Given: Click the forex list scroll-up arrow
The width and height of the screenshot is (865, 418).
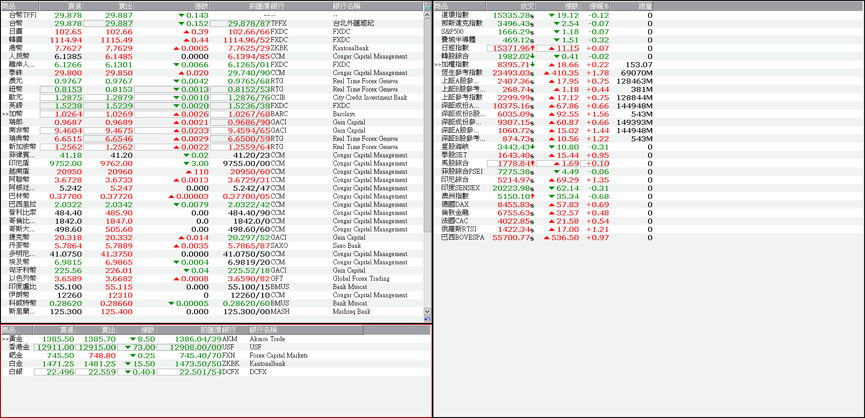Looking at the screenshot, I should pos(427,15).
